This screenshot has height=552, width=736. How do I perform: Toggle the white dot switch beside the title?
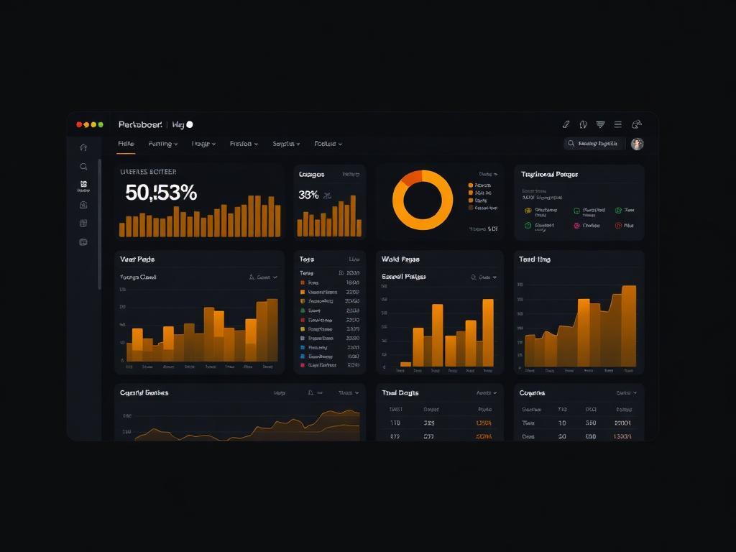(x=190, y=124)
